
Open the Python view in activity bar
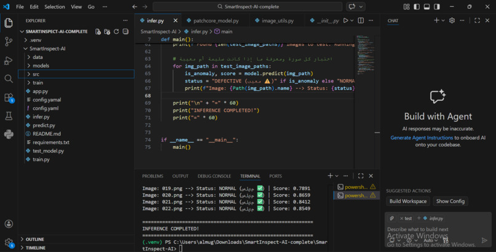click(9, 135)
